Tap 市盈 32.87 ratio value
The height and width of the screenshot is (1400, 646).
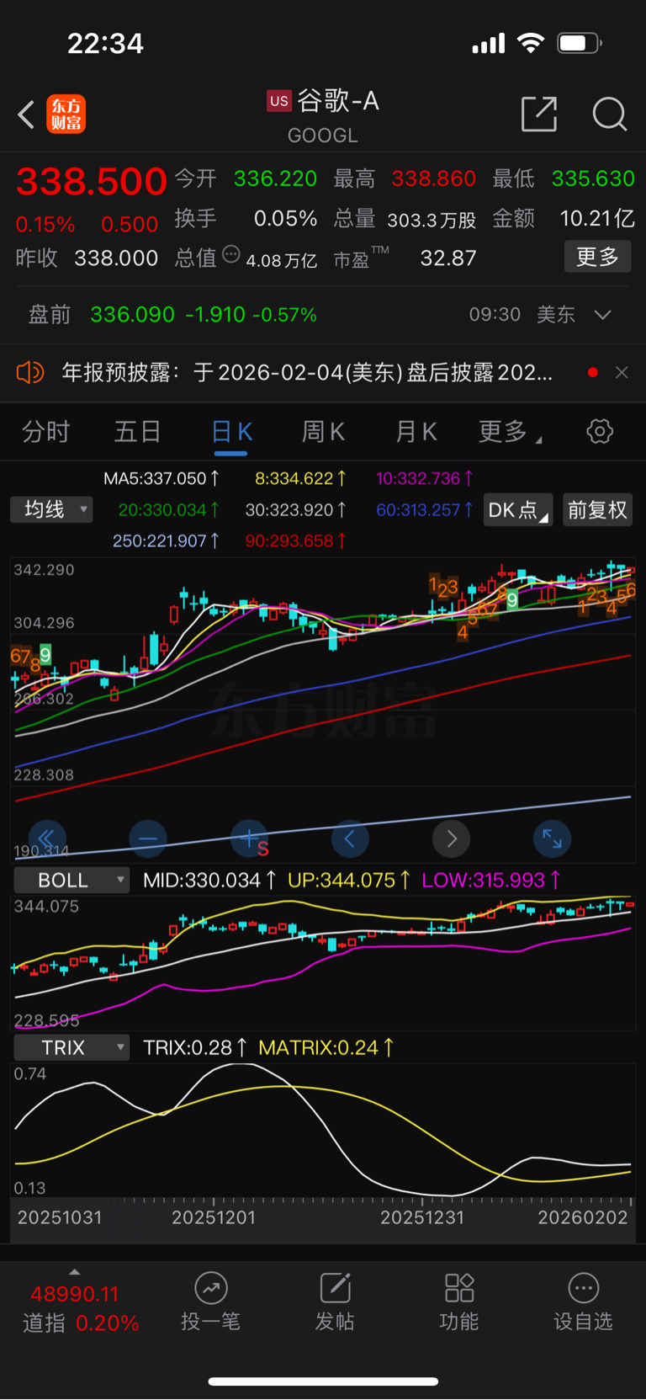(x=405, y=258)
